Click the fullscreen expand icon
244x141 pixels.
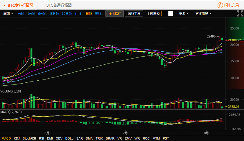[x=240, y=13]
